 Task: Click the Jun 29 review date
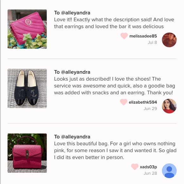pyautogui.click(x=150, y=108)
